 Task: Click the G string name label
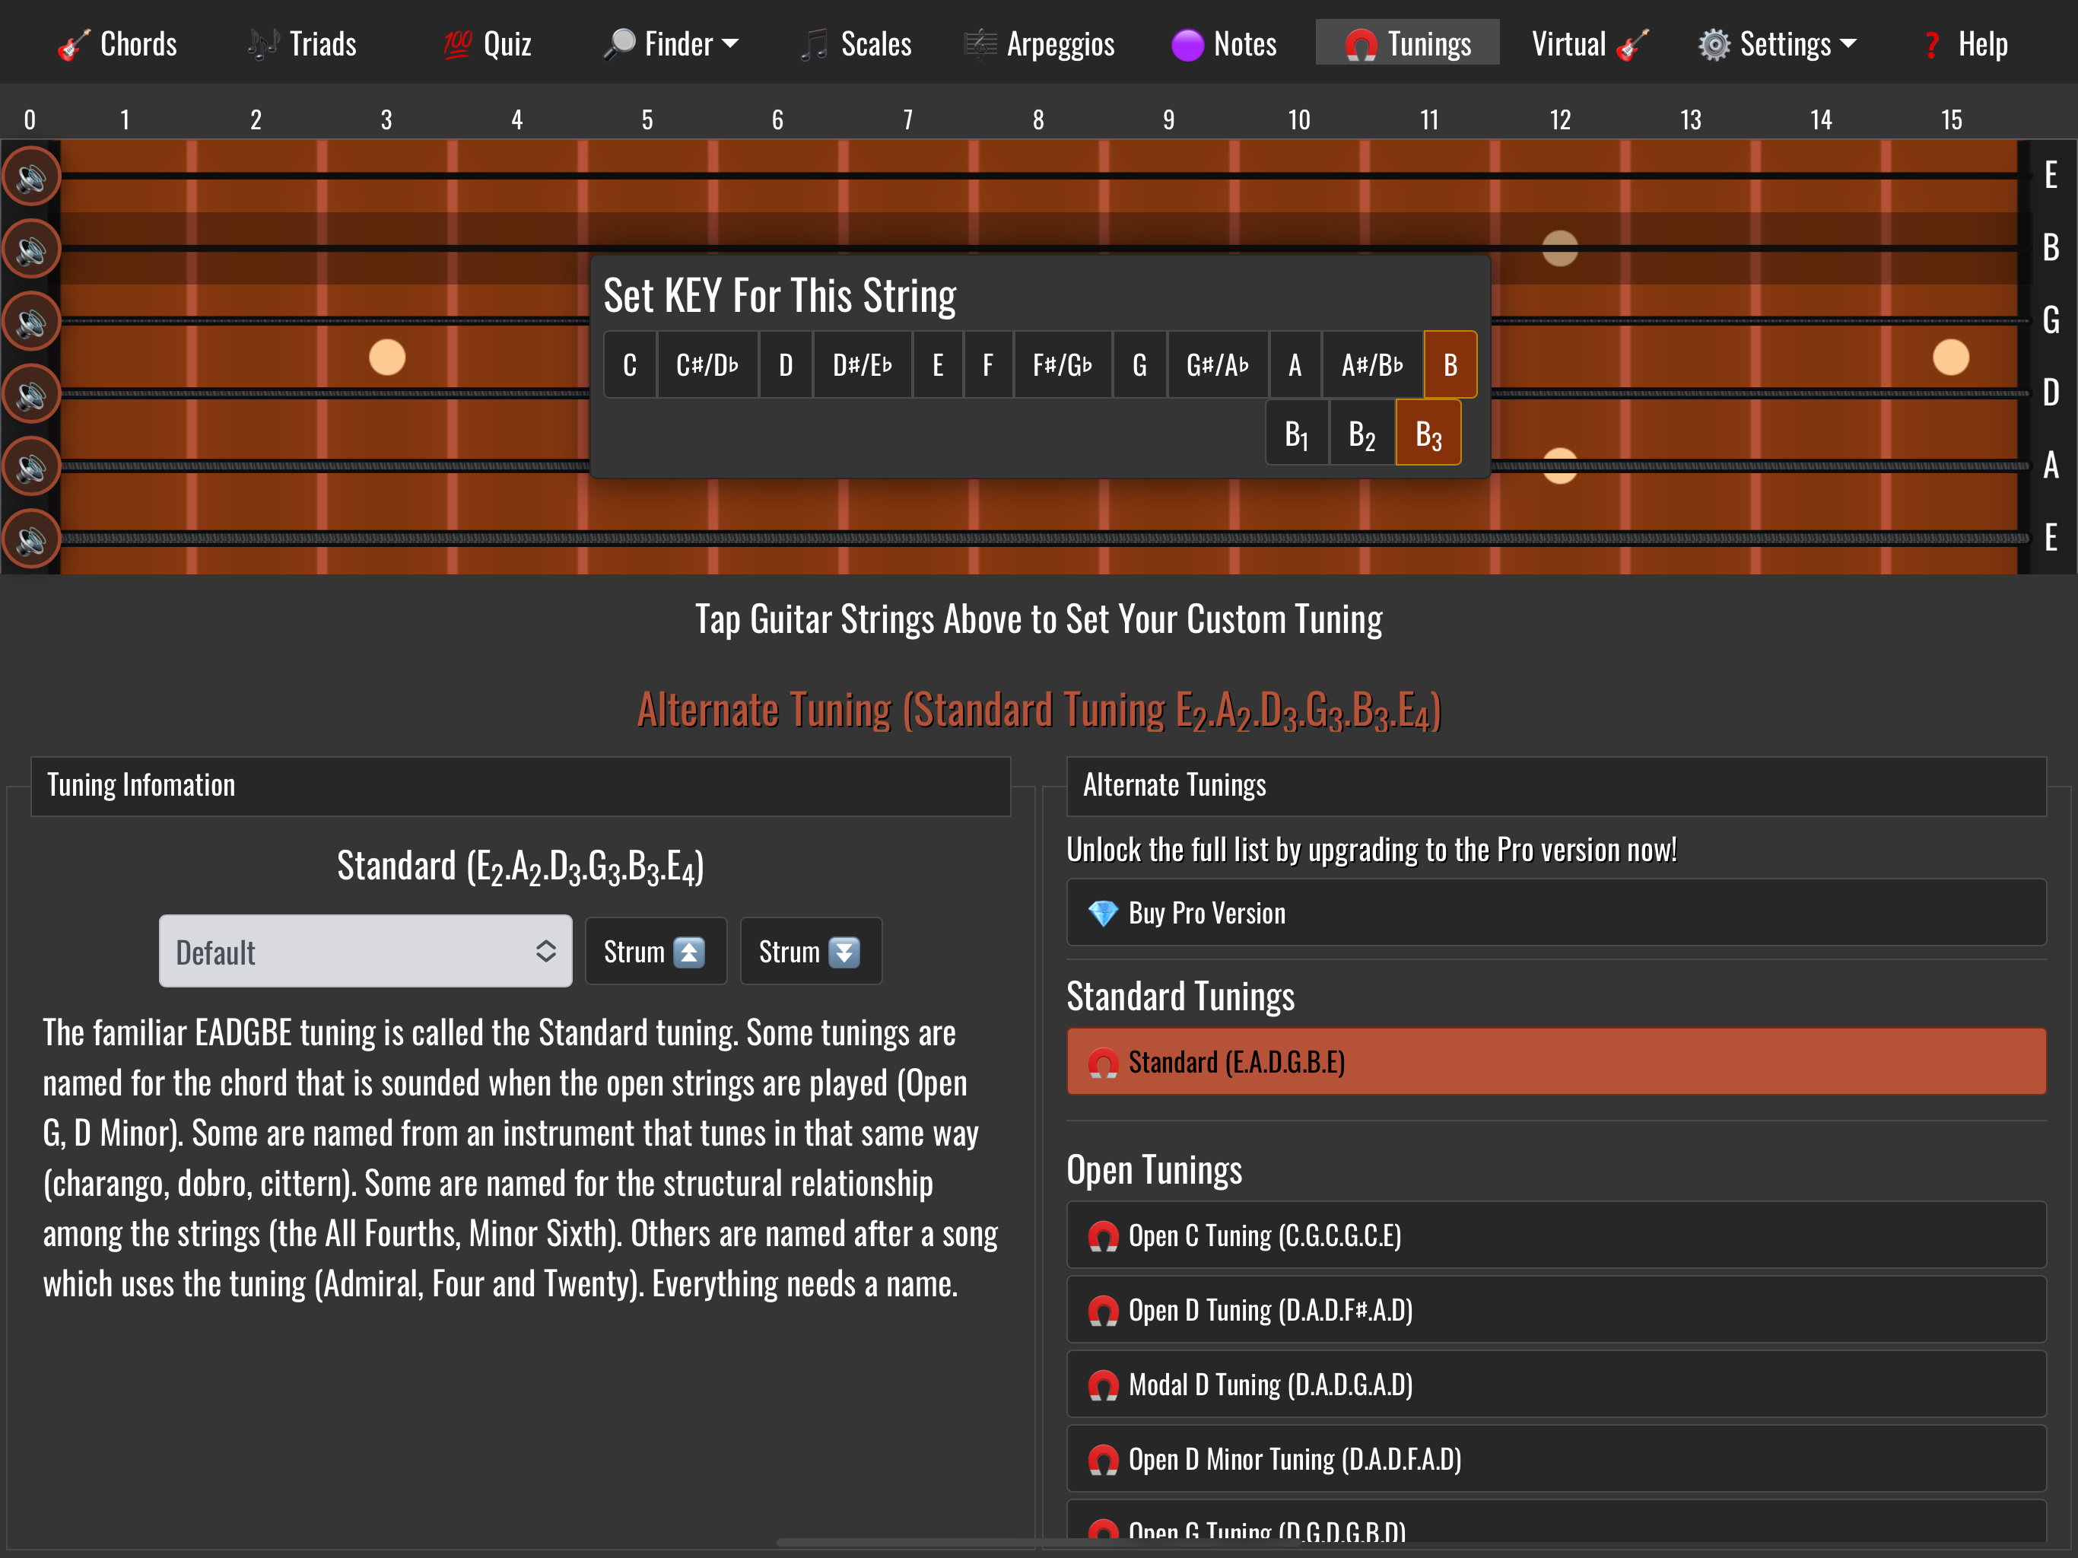(2051, 320)
